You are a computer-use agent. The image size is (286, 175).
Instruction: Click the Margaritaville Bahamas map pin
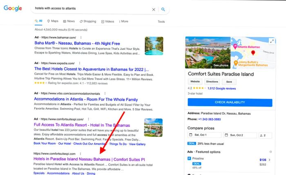point(236,63)
